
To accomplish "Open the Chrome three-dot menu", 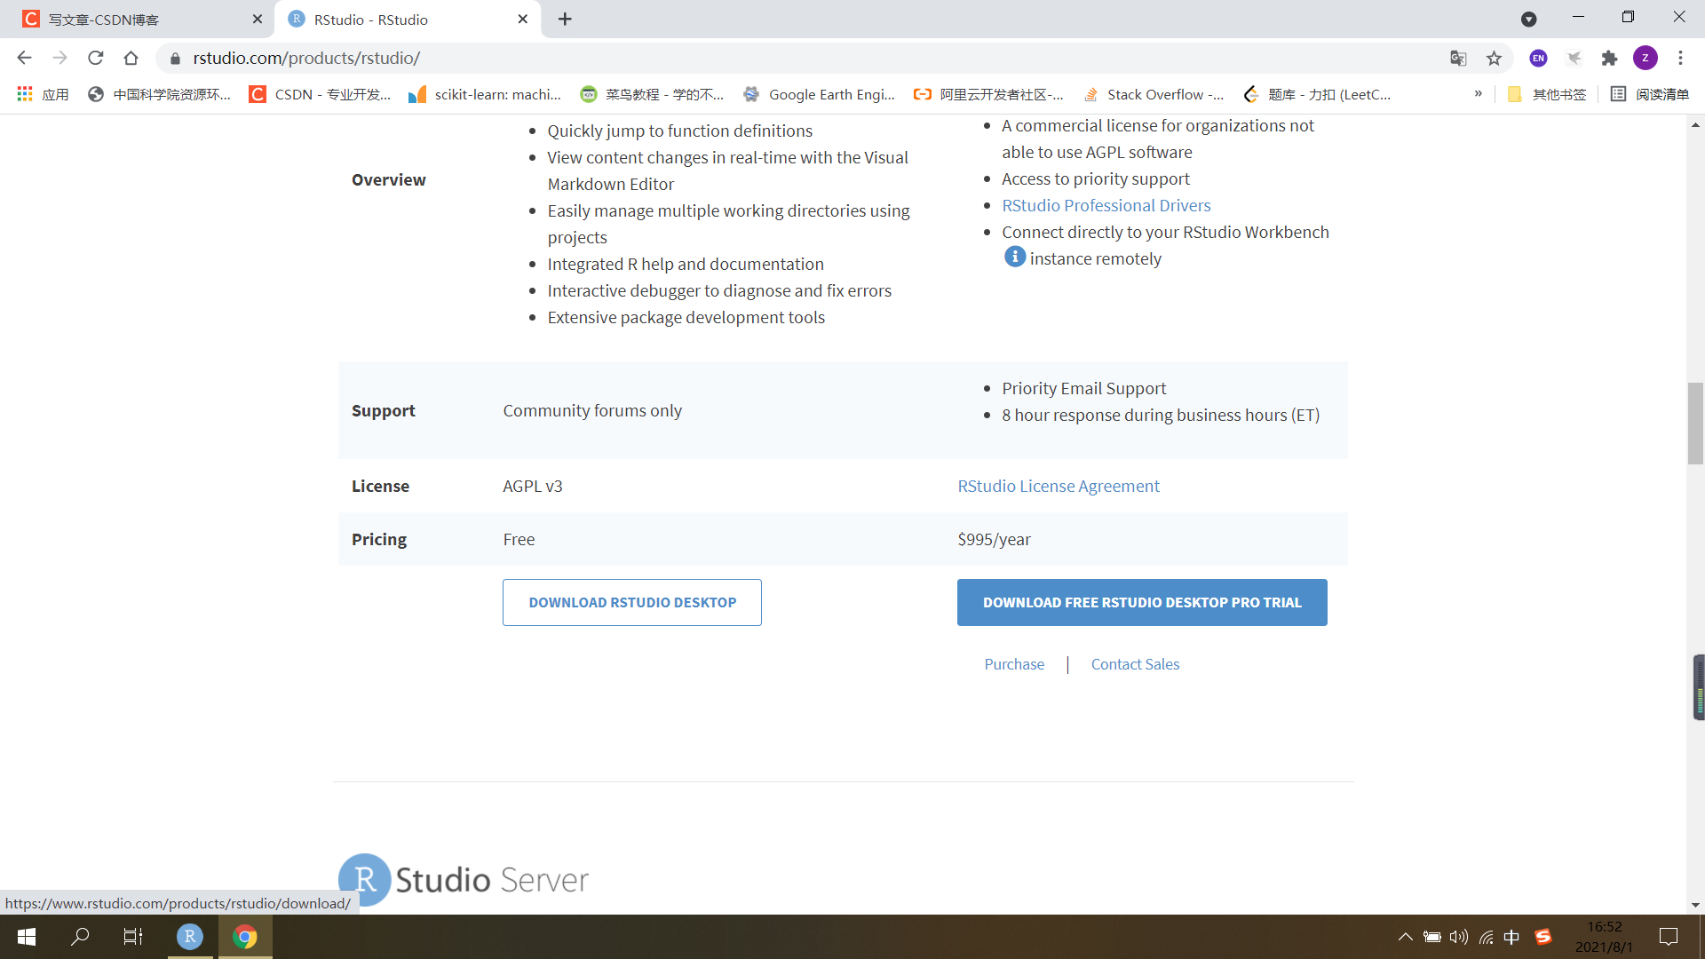I will (x=1681, y=58).
